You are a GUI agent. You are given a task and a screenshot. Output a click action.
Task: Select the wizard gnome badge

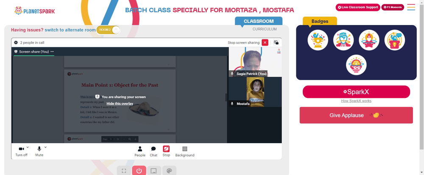pyautogui.click(x=369, y=40)
